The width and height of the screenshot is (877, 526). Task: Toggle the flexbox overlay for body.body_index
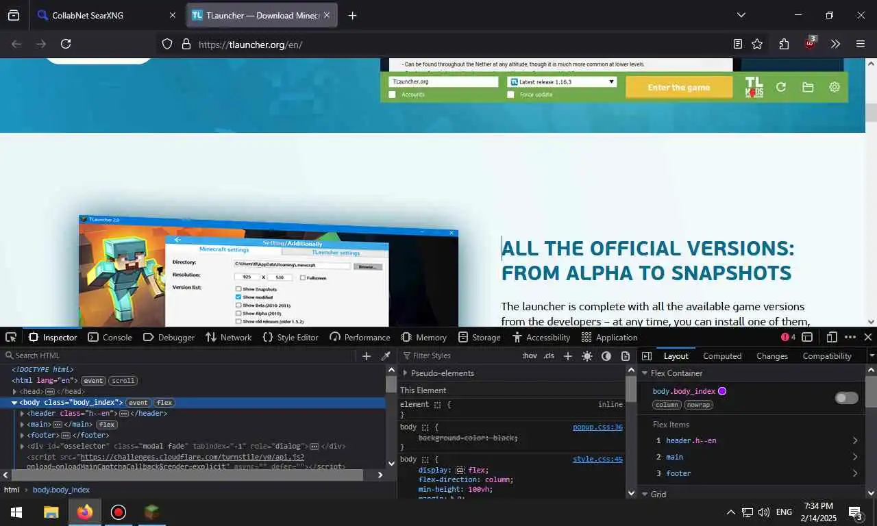(x=847, y=398)
